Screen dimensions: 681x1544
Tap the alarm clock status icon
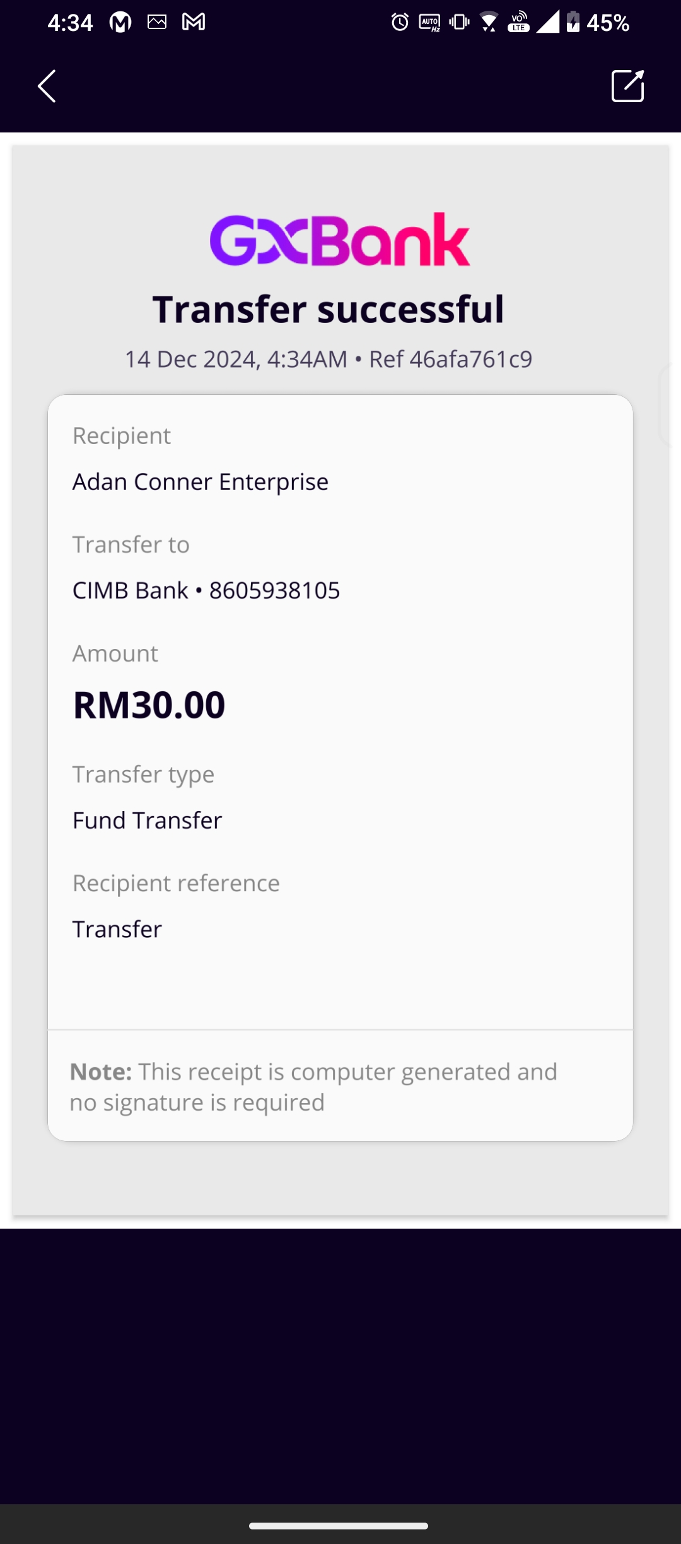pyautogui.click(x=400, y=23)
